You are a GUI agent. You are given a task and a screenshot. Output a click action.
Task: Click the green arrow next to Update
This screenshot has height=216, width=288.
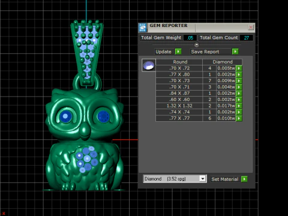pos(178,52)
